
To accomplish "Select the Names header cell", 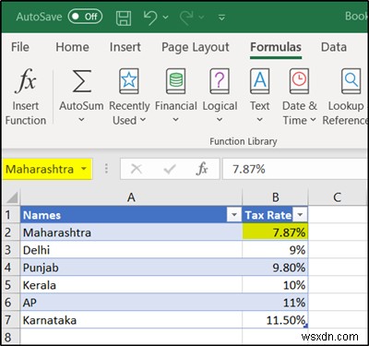I will coord(131,215).
